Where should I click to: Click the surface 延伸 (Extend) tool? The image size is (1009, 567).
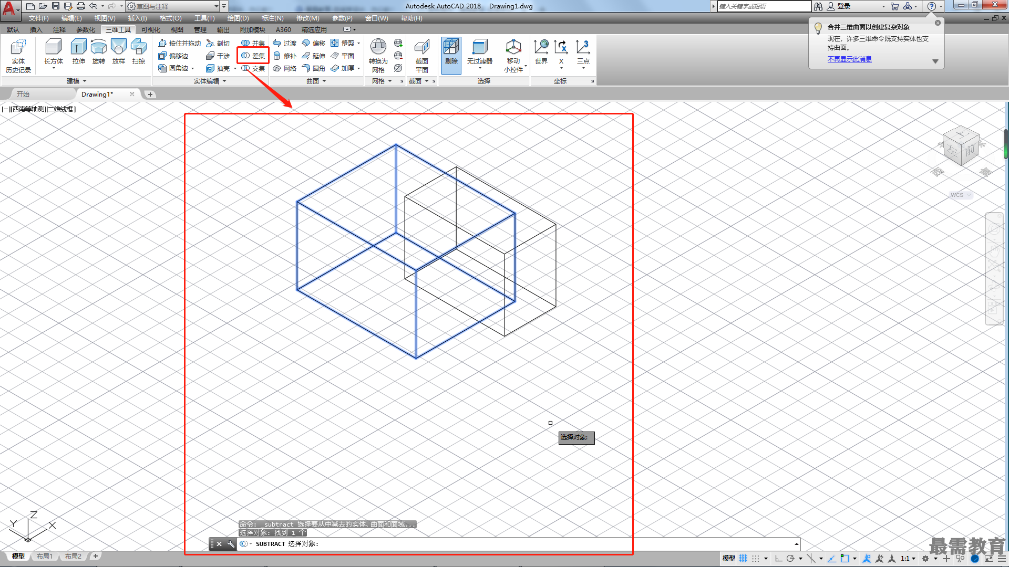click(x=314, y=56)
